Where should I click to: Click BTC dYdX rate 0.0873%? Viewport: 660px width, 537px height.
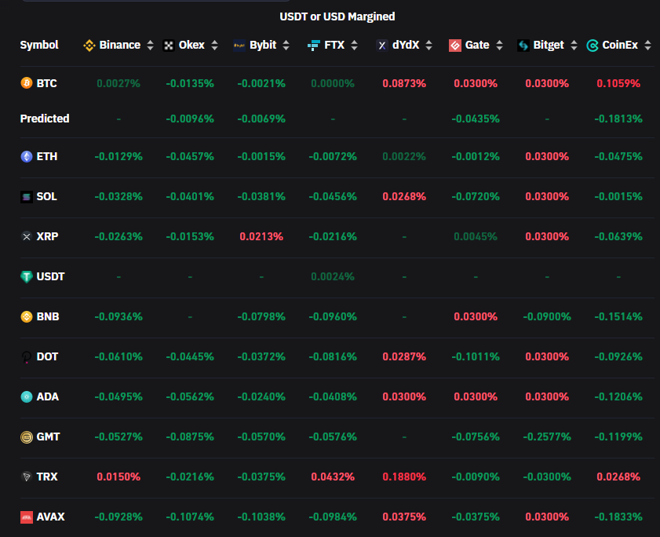click(x=404, y=83)
